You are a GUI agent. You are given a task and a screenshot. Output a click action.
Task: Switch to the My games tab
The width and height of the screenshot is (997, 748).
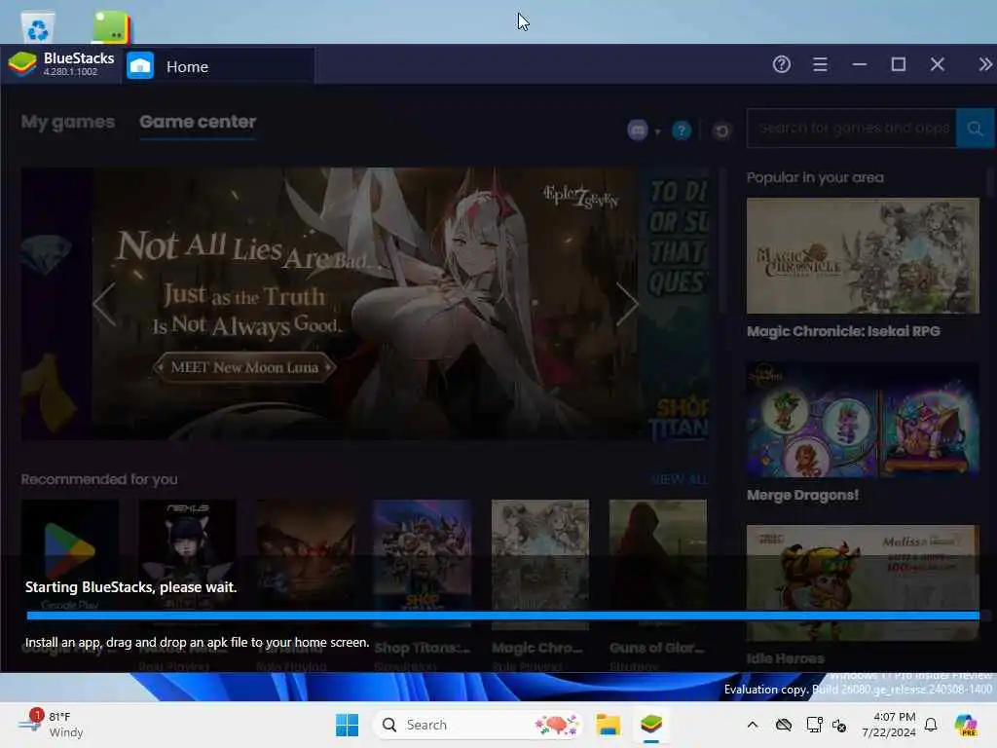point(68,122)
